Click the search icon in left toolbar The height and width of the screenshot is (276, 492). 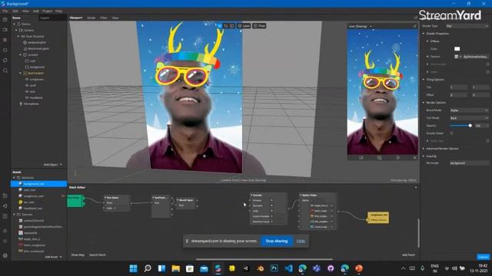pos(5,71)
